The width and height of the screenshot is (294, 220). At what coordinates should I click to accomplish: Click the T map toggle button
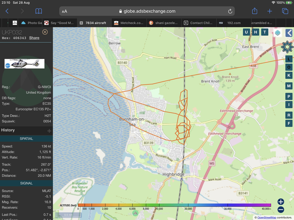click(265, 32)
